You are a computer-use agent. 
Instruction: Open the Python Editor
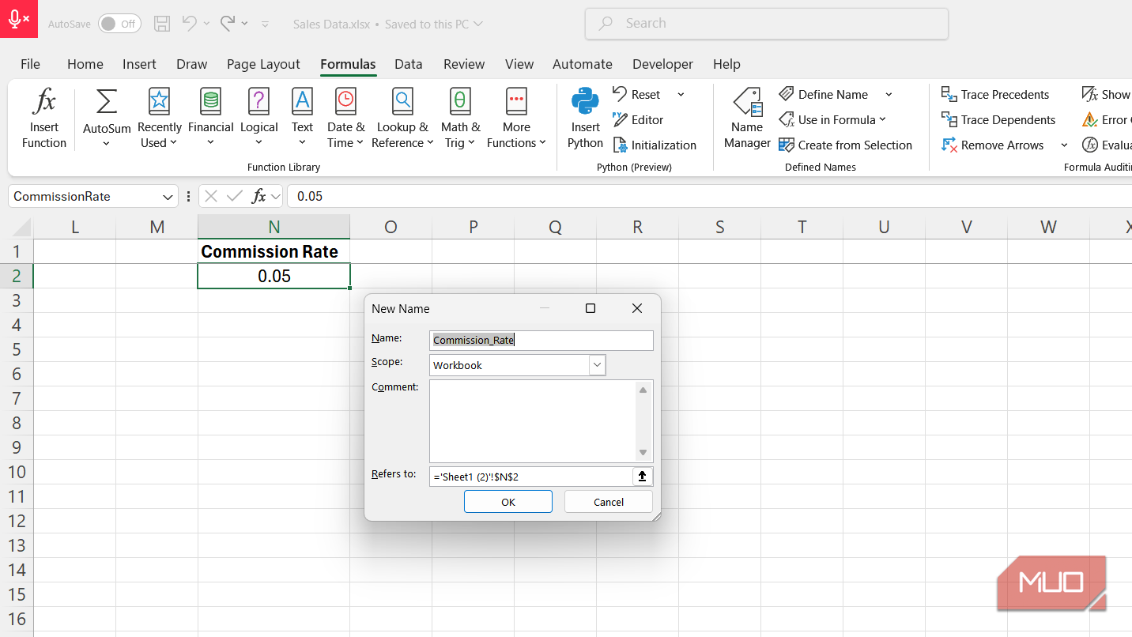(x=638, y=120)
